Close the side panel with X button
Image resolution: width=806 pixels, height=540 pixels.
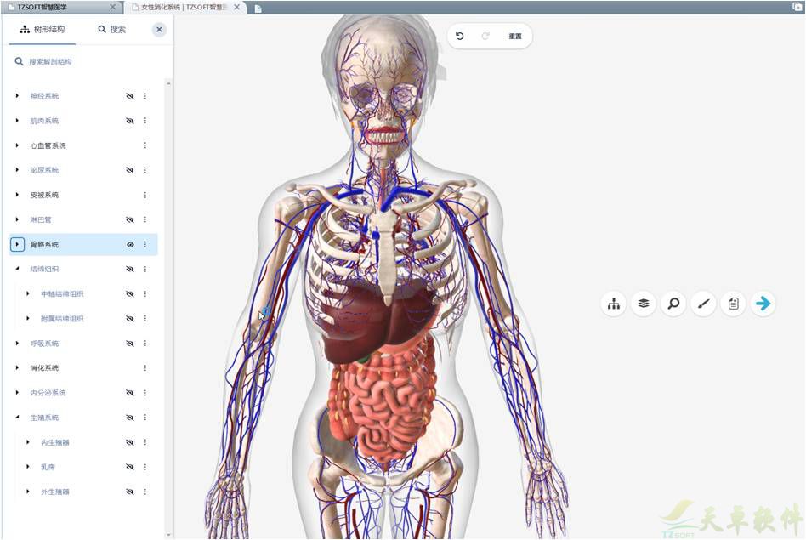(x=159, y=30)
